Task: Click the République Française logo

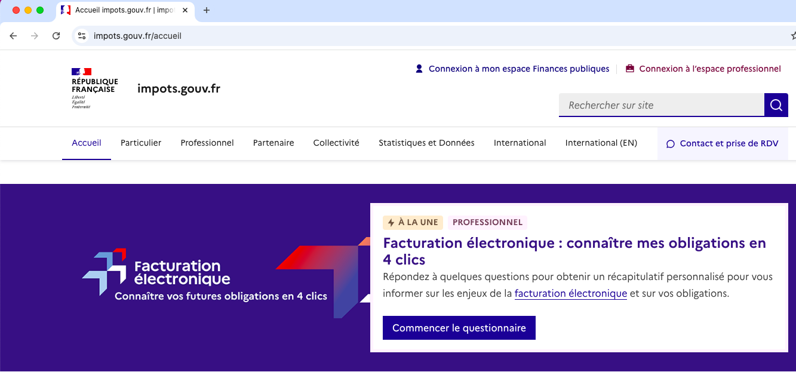Action: [94, 88]
